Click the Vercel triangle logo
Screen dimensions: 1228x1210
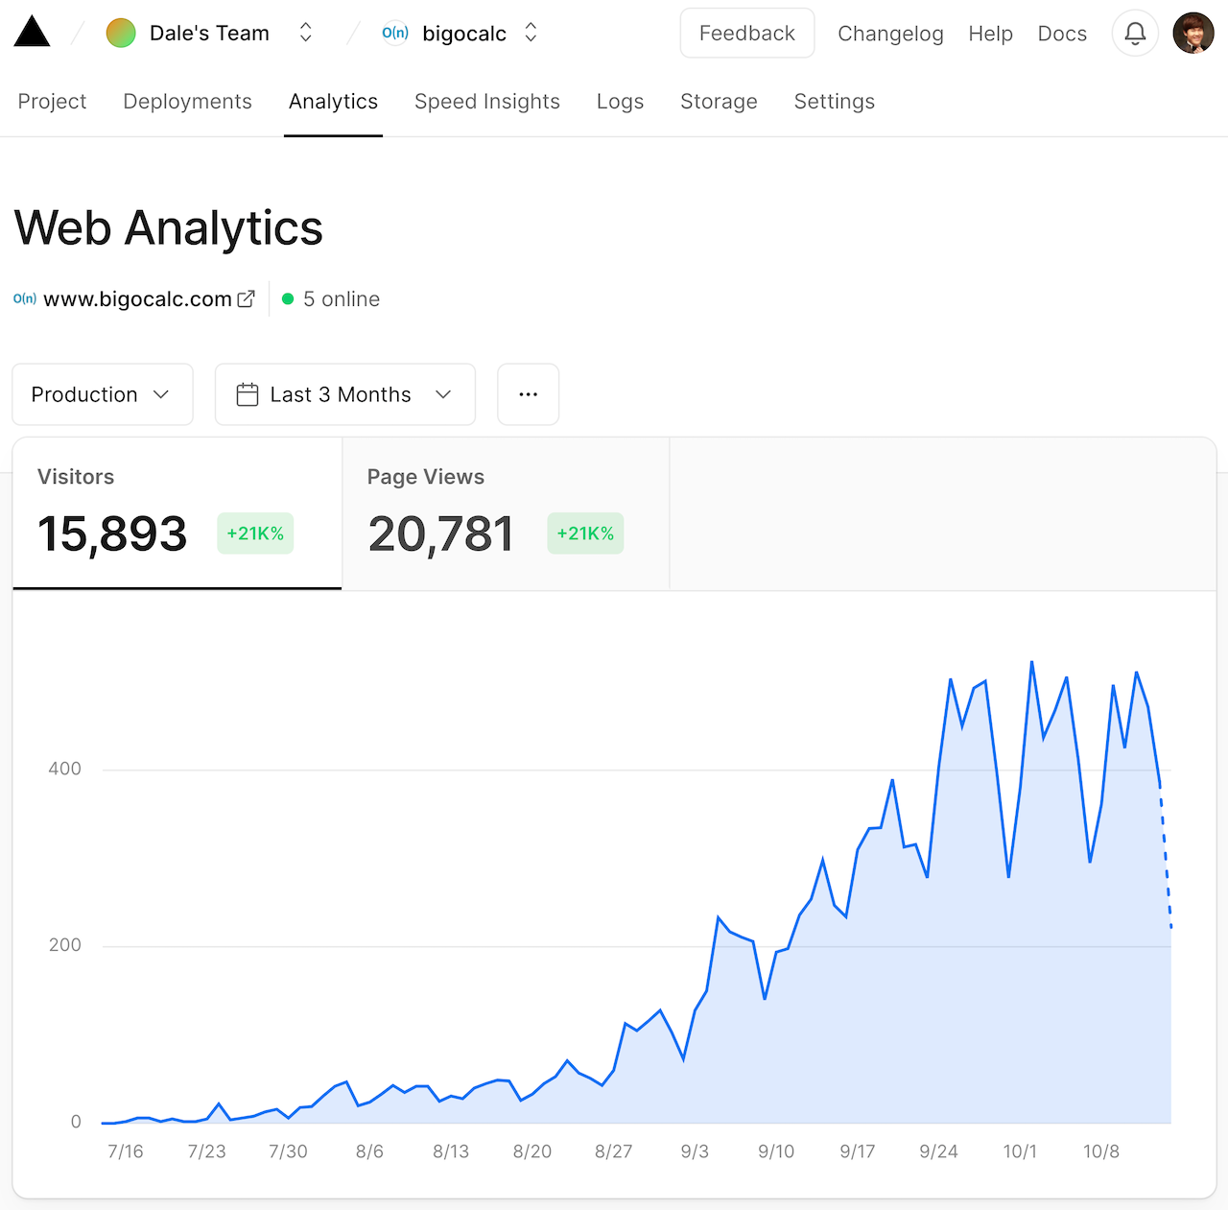32,32
